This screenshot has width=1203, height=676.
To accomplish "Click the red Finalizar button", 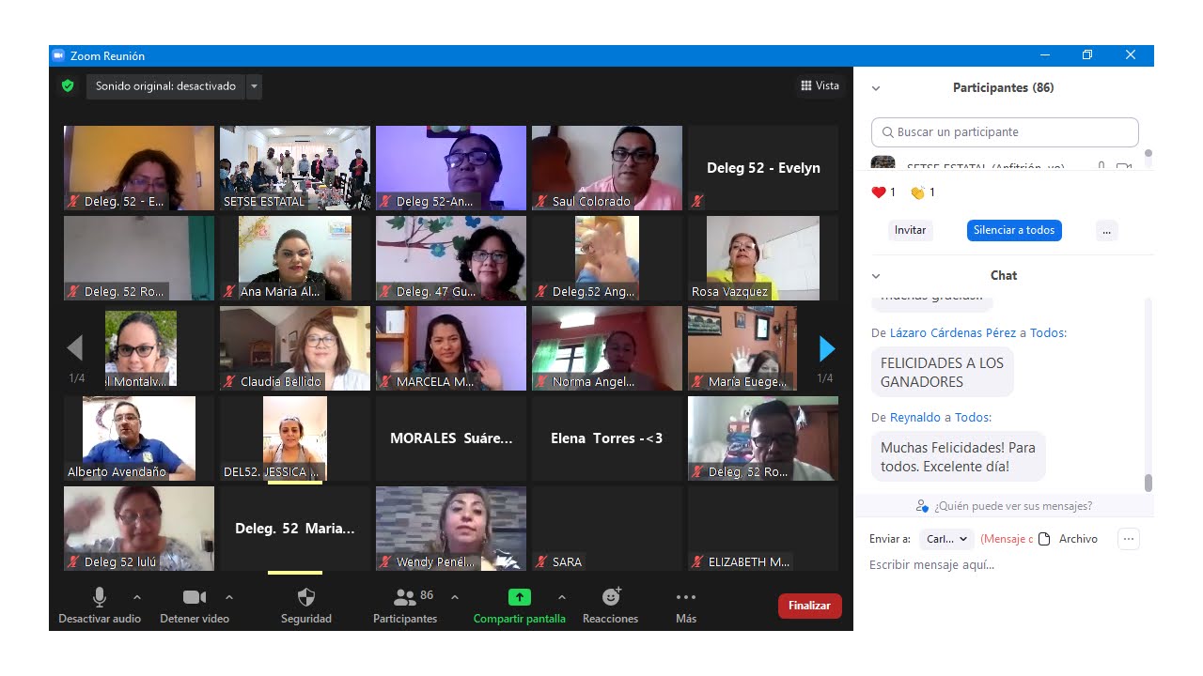I will coord(809,606).
